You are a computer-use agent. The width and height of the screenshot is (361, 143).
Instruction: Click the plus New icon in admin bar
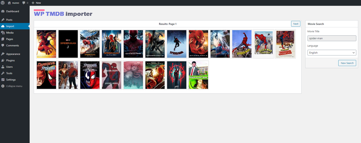pos(33,3)
